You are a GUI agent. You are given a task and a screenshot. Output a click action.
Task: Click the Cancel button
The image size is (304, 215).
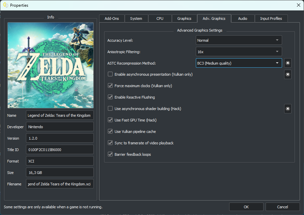tap(282, 207)
